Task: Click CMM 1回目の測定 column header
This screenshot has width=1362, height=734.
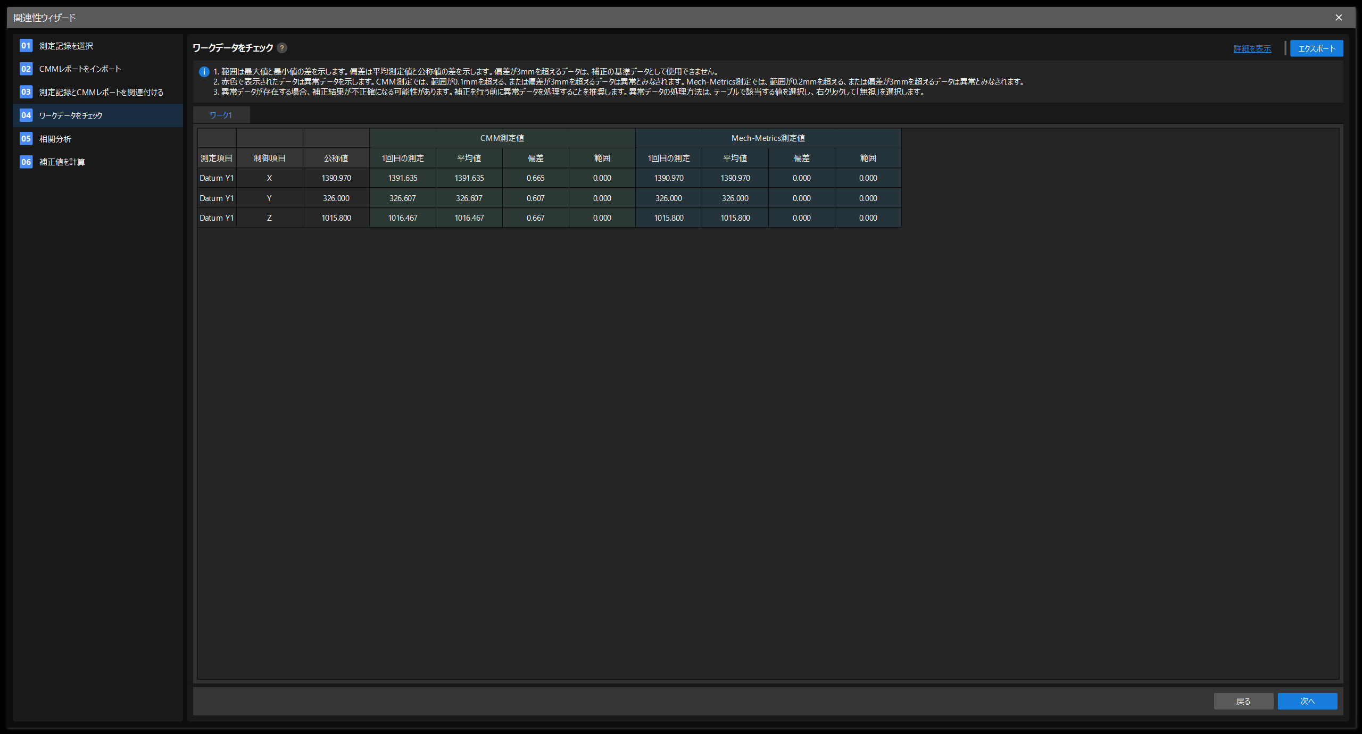Action: click(403, 159)
